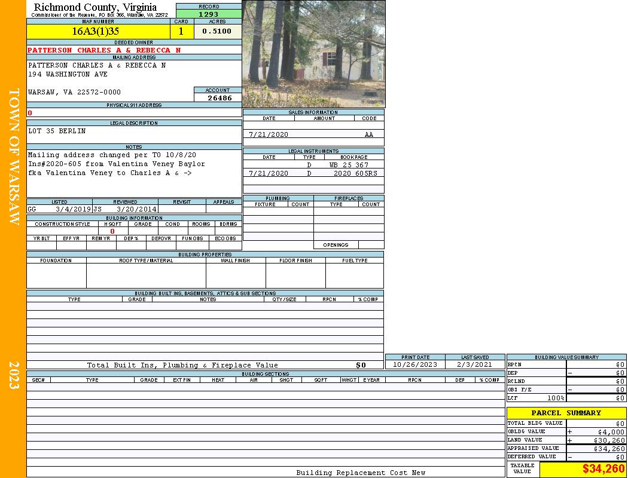Click the Richmond County, Virginia title
The height and width of the screenshot is (478, 628).
tap(95, 7)
